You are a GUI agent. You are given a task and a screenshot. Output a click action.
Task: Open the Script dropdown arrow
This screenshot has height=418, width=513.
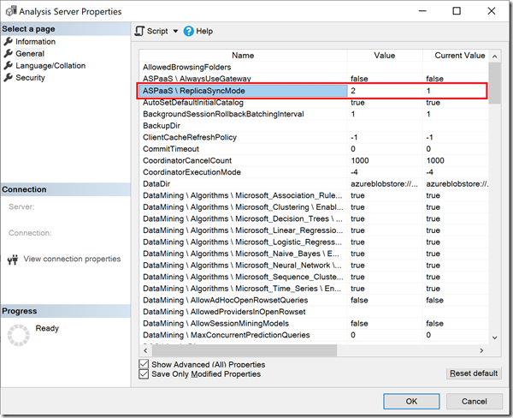coord(175,31)
